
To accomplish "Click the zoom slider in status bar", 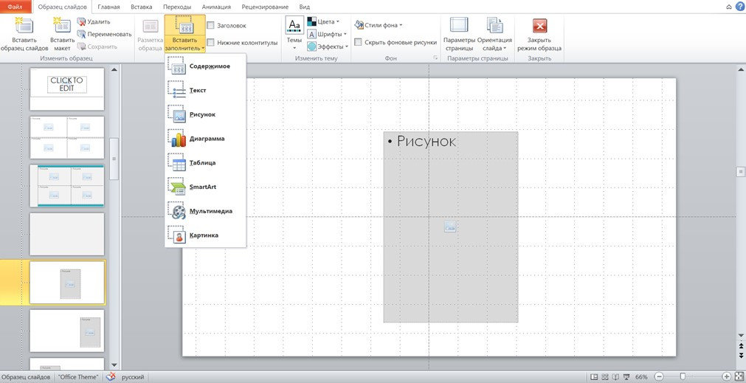I will 683,376.
